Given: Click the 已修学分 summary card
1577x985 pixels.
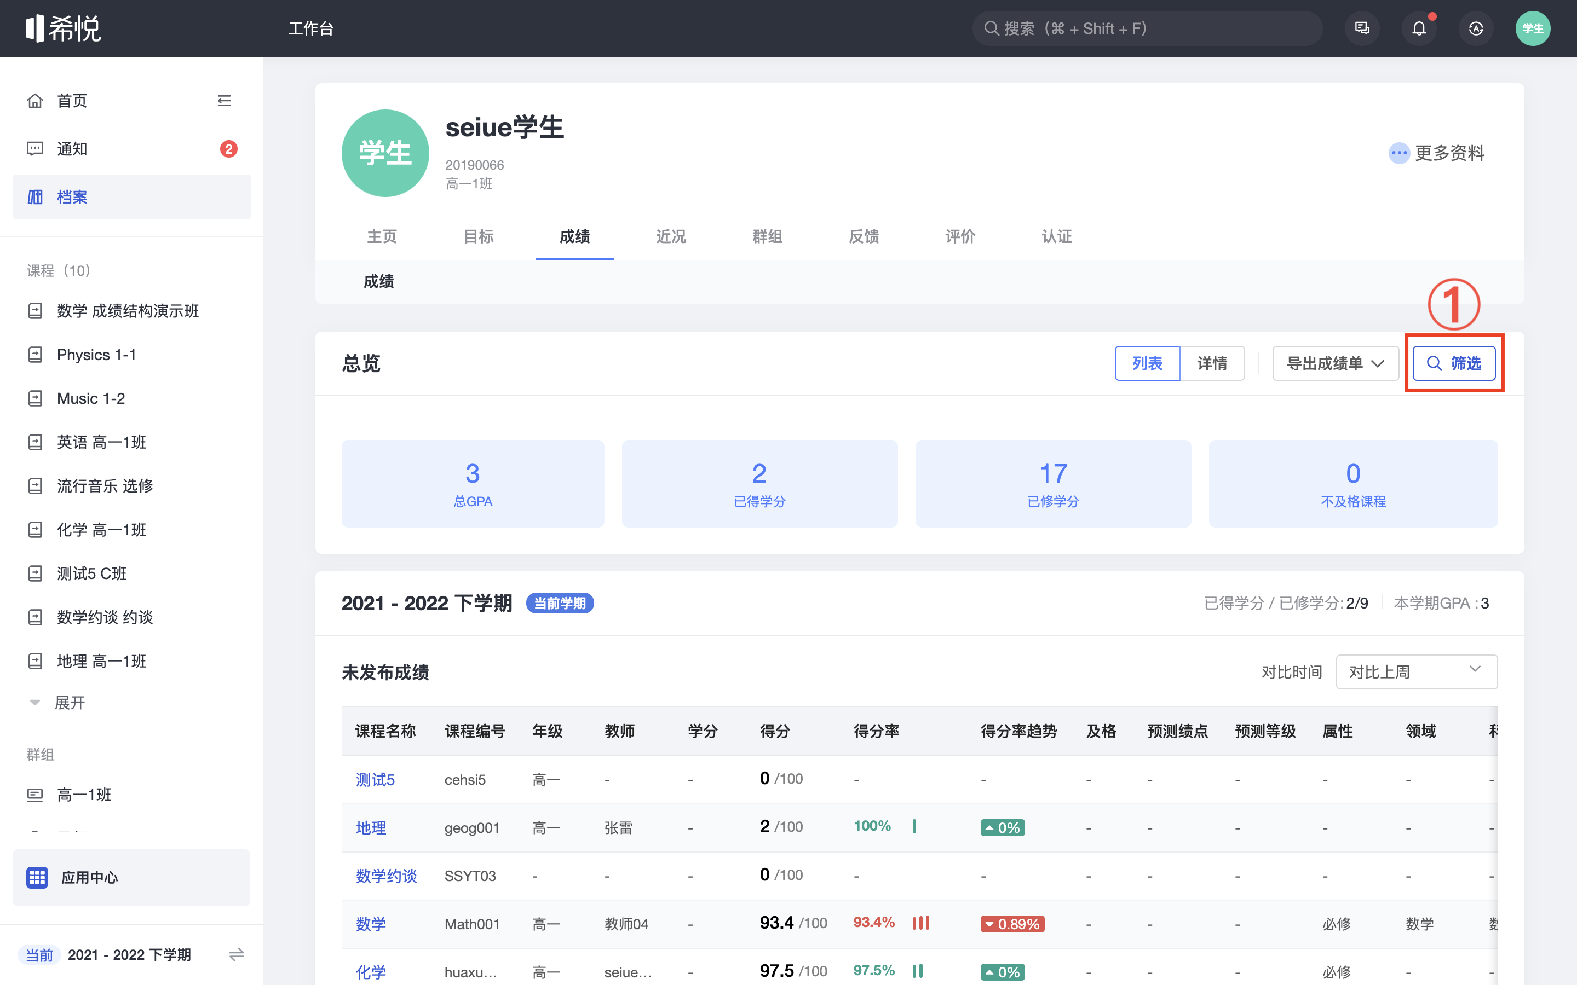Looking at the screenshot, I should coord(1053,484).
